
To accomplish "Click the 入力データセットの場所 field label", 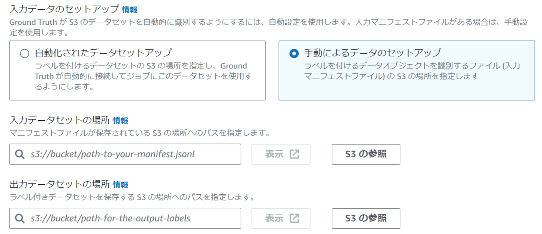I will (60, 120).
